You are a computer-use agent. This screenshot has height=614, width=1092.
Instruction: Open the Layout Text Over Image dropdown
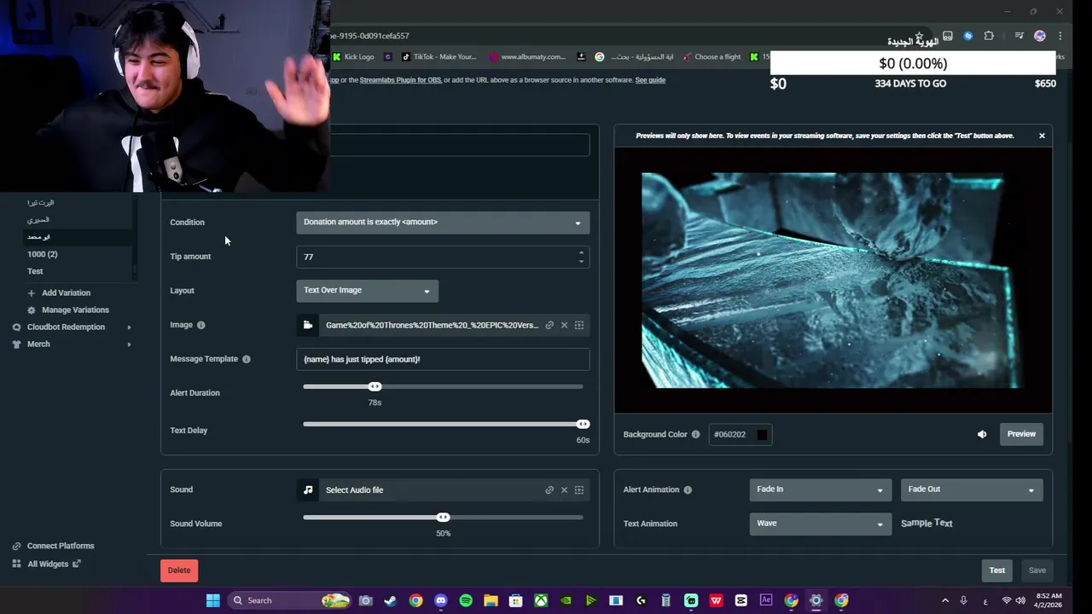367,290
